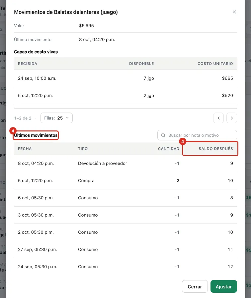251x298 pixels.
Task: Click the Cerrar button
Action: tap(195, 286)
